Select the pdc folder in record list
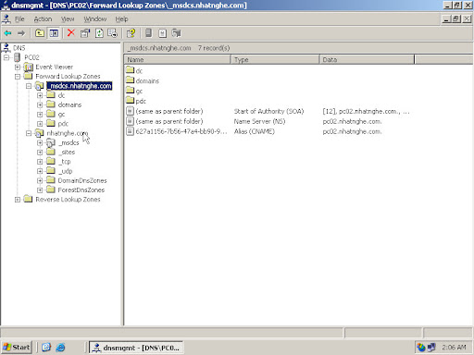This screenshot has height=355, width=474. (136, 101)
